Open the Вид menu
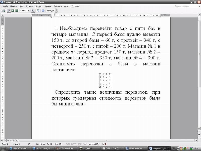The width and height of the screenshot is (201, 151). click(x=21, y=6)
